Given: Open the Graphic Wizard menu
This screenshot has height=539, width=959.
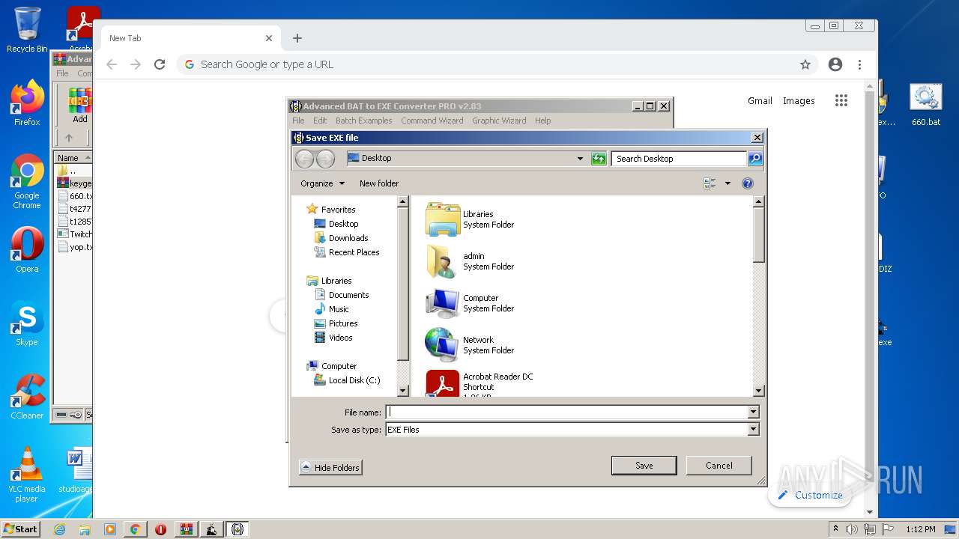Looking at the screenshot, I should point(499,121).
